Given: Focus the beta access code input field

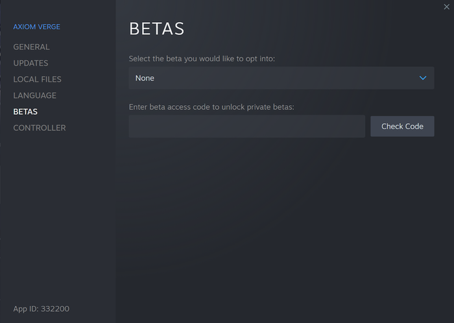Looking at the screenshot, I should [246, 126].
